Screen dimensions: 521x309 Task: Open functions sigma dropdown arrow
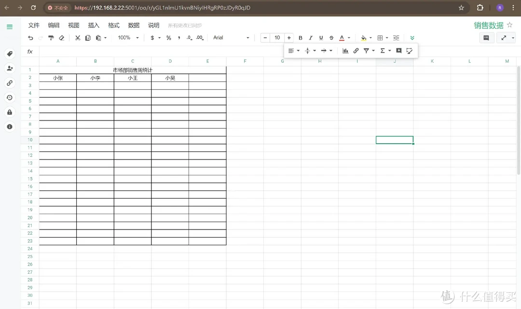390,51
